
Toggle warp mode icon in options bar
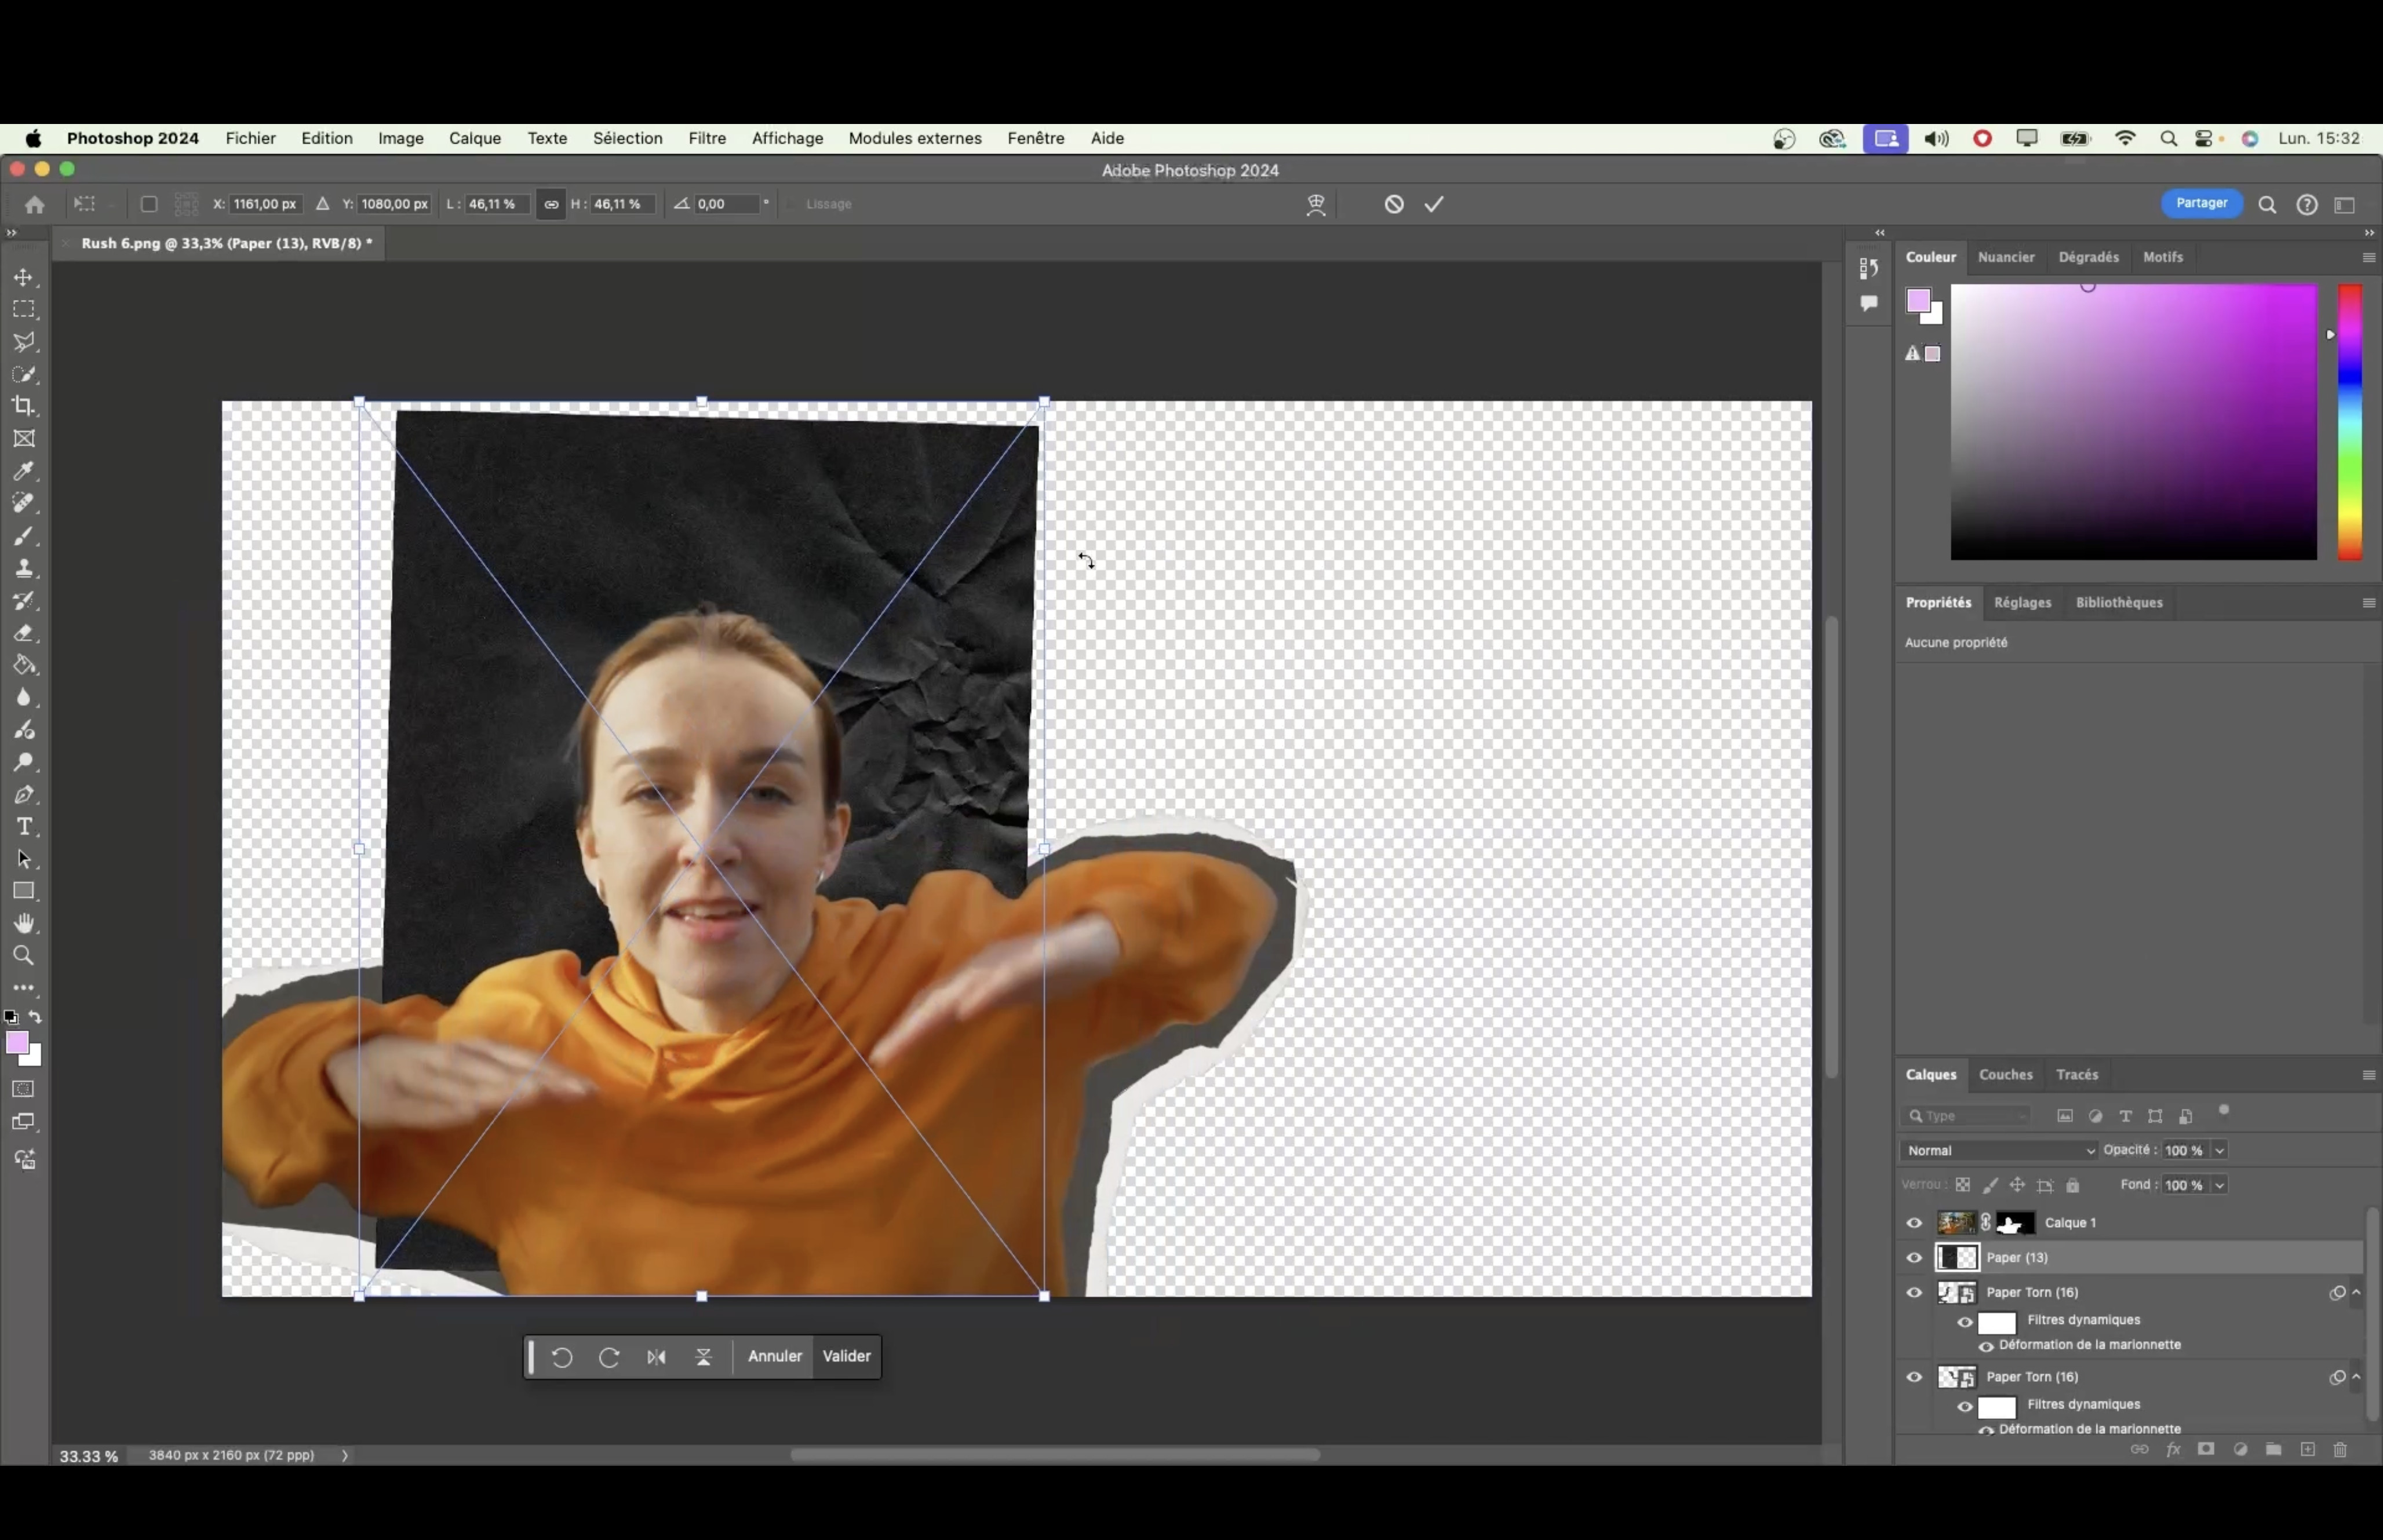(x=1316, y=205)
